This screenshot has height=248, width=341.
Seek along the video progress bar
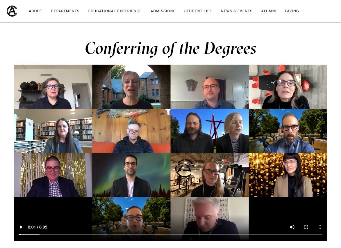tap(170, 235)
